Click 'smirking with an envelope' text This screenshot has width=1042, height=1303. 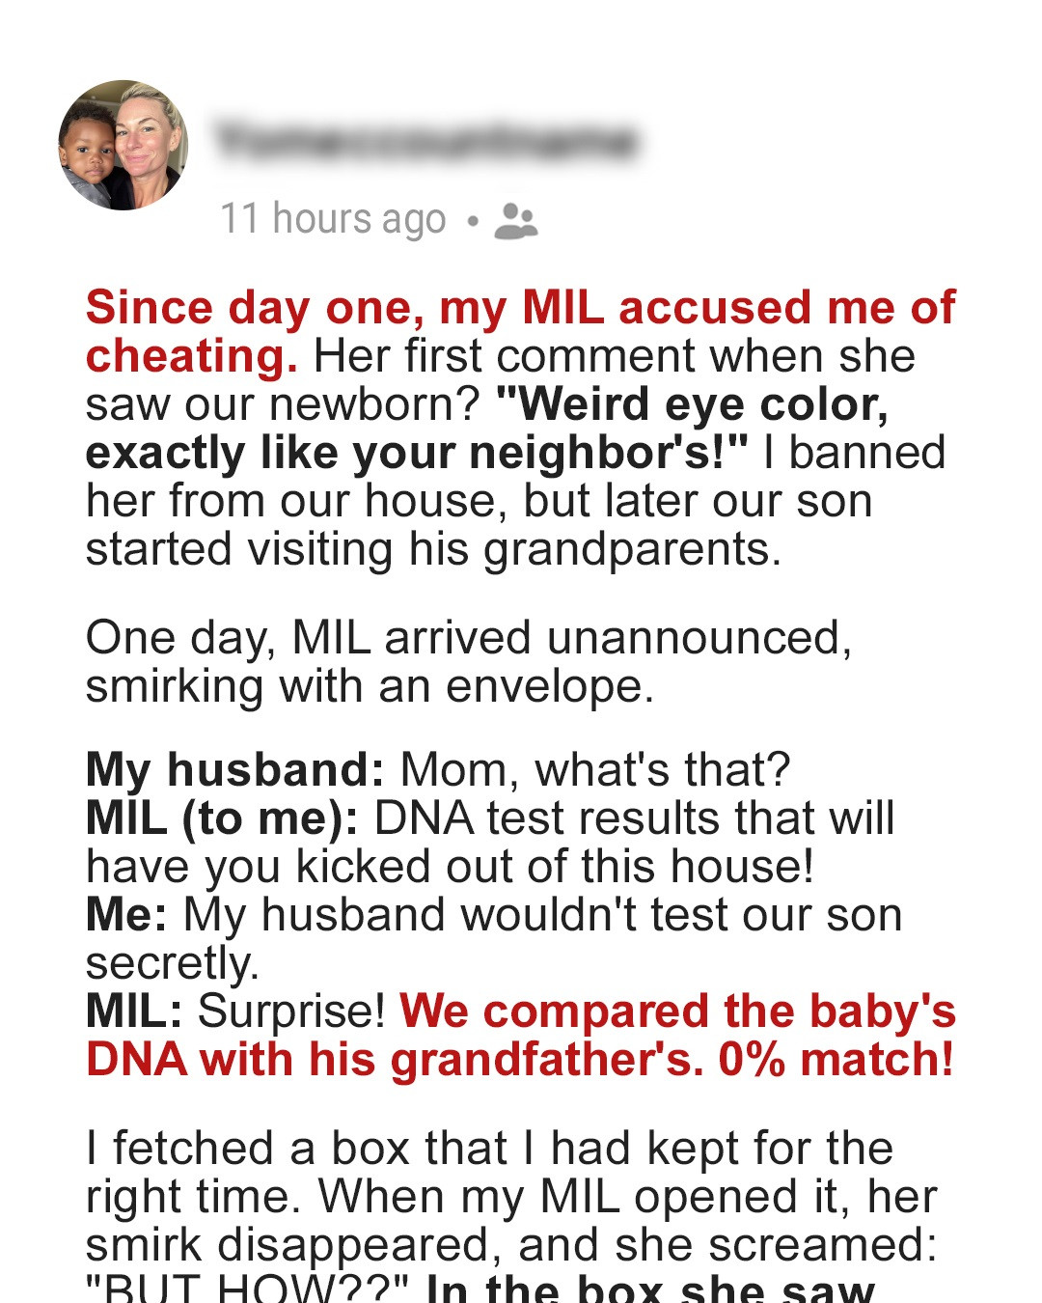369,686
